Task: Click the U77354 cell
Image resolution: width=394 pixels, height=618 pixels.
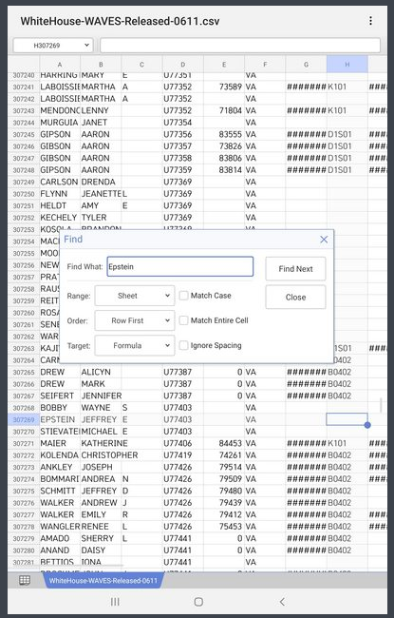Action: coord(182,123)
